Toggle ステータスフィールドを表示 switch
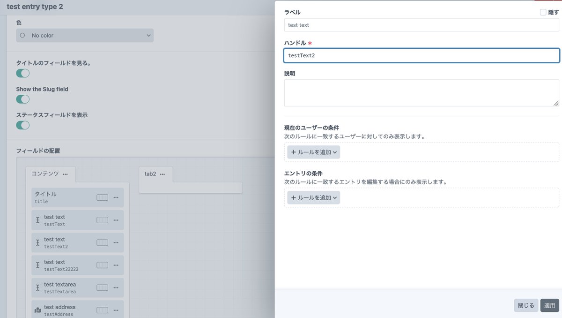This screenshot has width=562, height=318. (x=23, y=125)
